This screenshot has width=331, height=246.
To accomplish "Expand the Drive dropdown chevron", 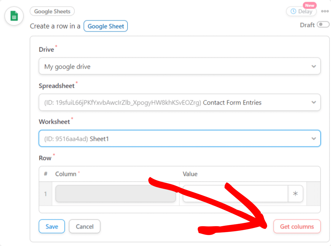I will [x=314, y=66].
